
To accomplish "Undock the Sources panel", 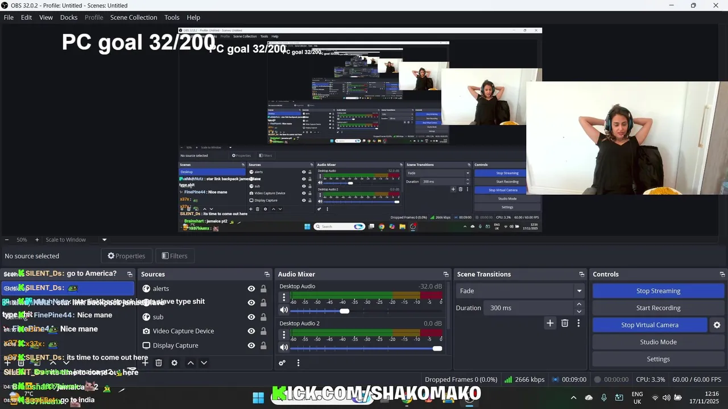I will pos(267,274).
